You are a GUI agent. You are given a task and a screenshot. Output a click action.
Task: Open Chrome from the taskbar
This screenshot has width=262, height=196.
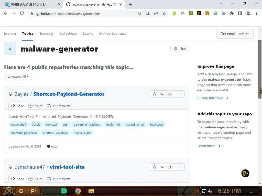click(x=78, y=191)
